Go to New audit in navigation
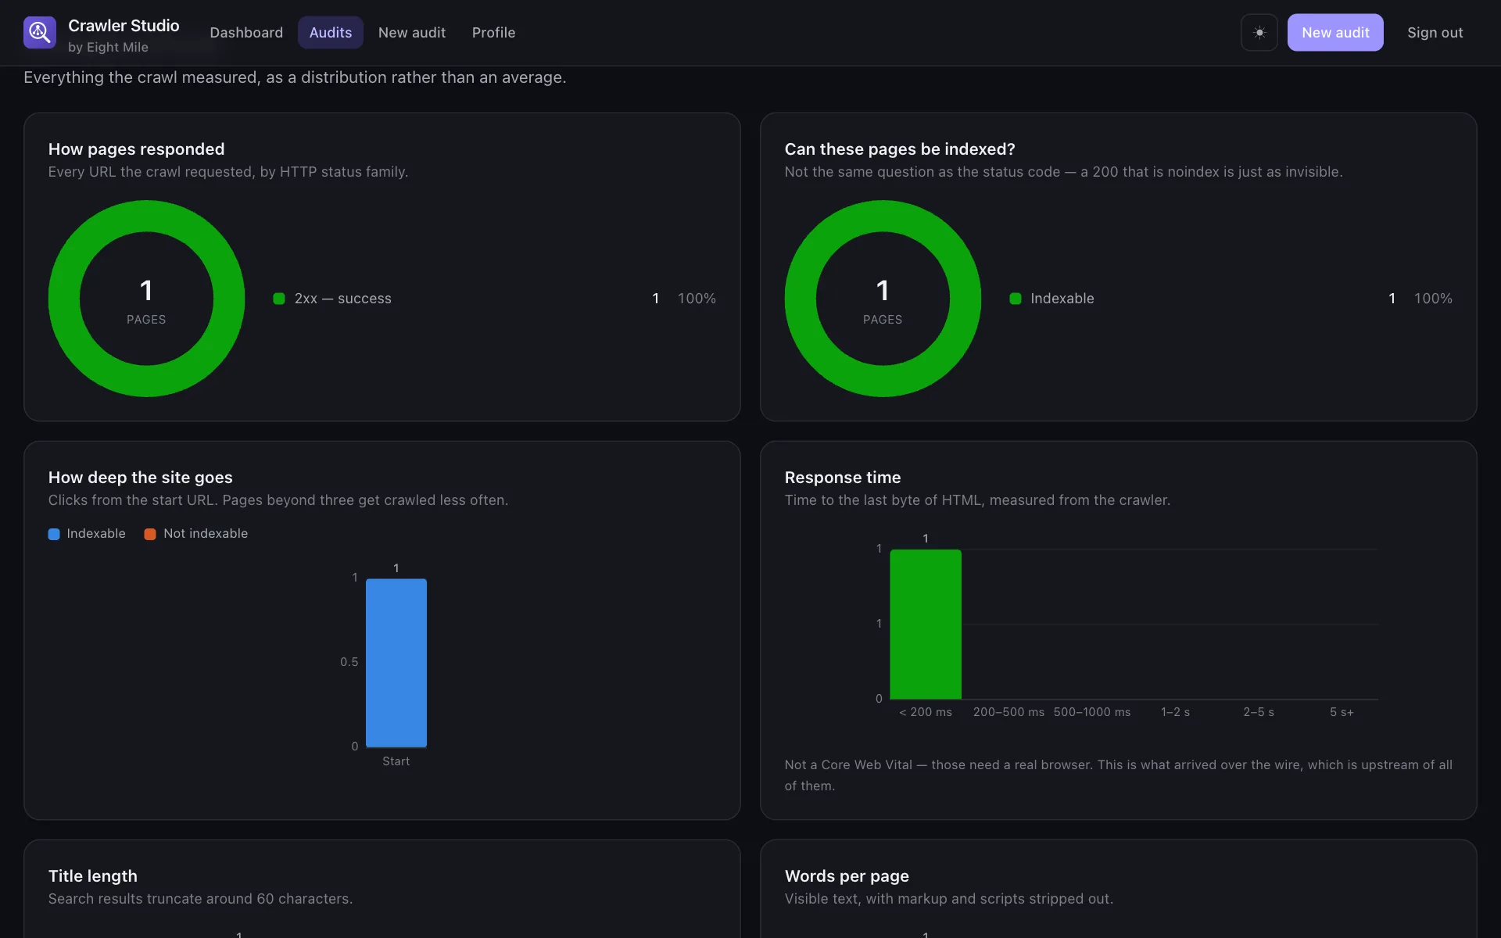 [412, 33]
